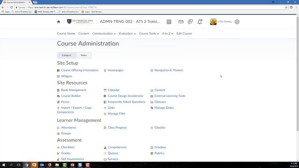Open the Surveys link
The width and height of the screenshot is (299, 168).
pyautogui.click(x=113, y=159)
